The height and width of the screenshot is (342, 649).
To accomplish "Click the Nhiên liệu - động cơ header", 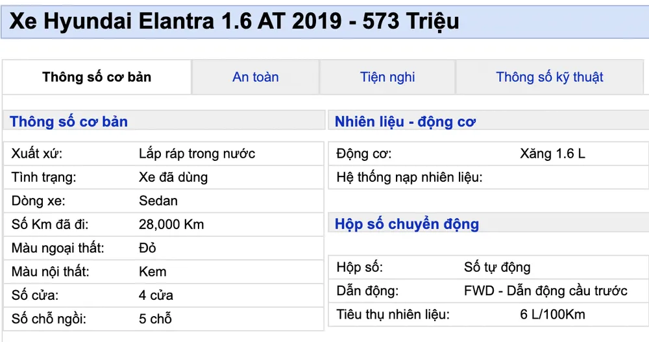I will [x=405, y=121].
